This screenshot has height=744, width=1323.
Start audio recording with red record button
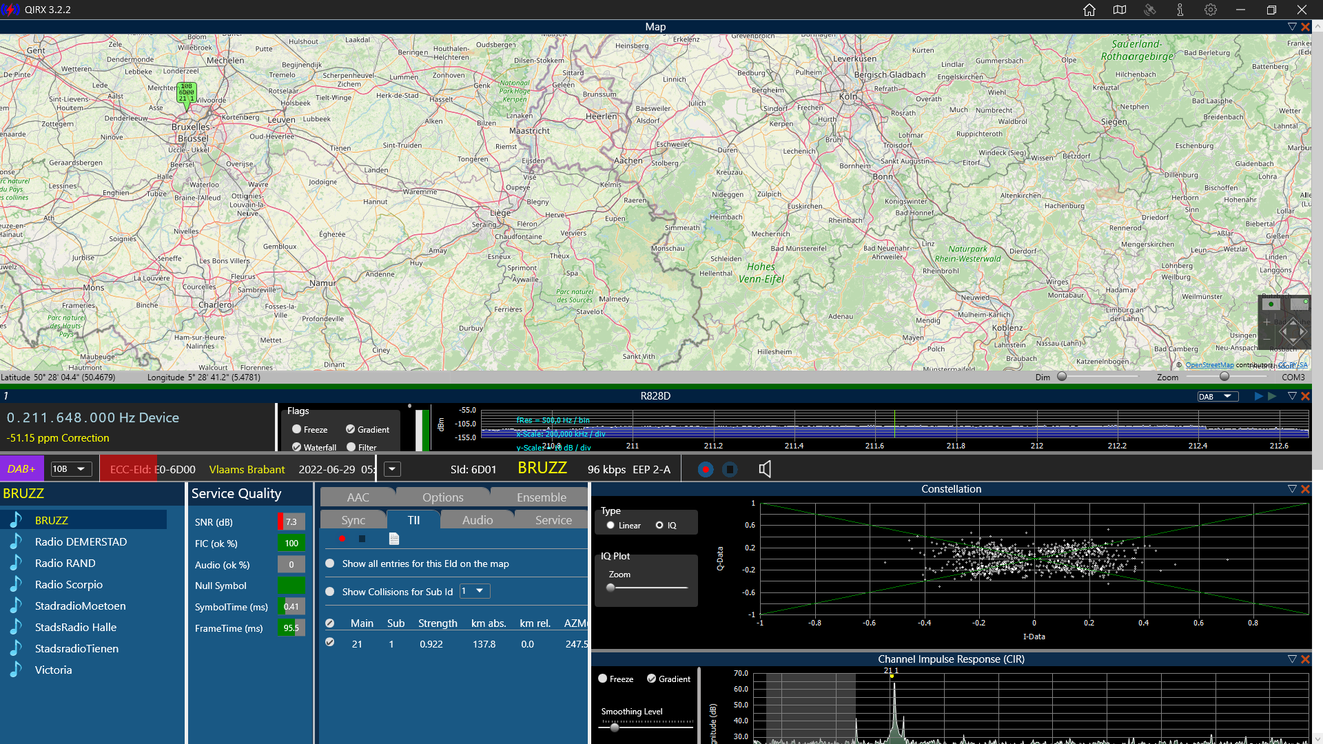click(x=705, y=470)
